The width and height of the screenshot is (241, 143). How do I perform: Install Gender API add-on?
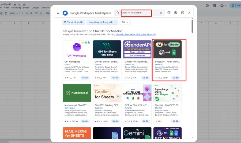pos(145,78)
